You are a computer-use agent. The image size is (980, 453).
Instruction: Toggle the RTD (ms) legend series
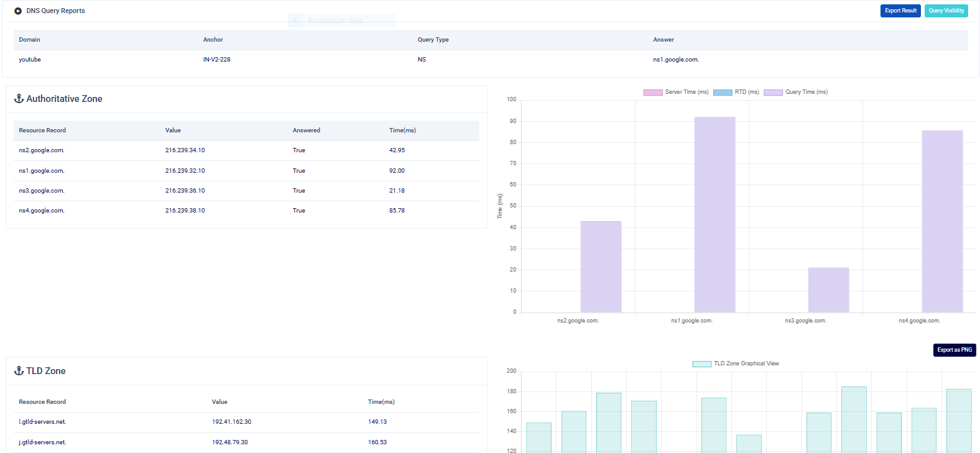[736, 92]
